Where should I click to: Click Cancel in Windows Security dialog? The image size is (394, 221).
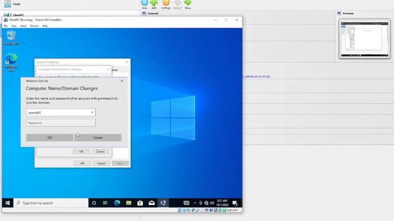click(98, 138)
